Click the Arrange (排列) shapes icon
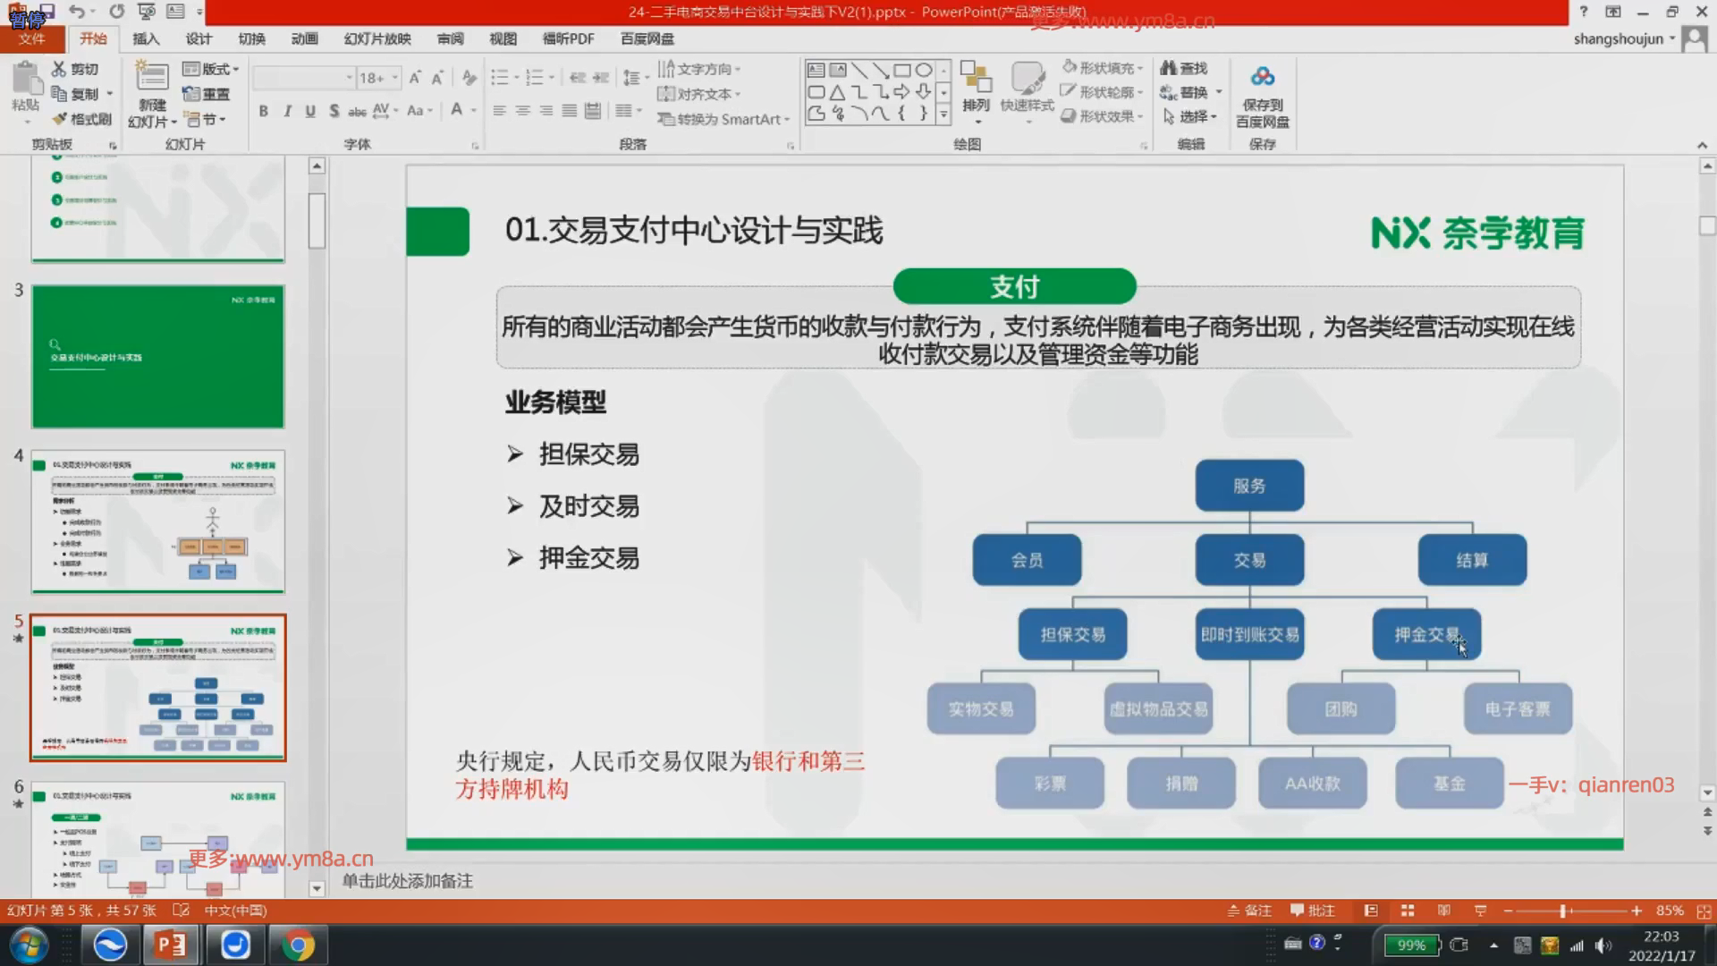This screenshot has height=966, width=1717. coord(976,79)
